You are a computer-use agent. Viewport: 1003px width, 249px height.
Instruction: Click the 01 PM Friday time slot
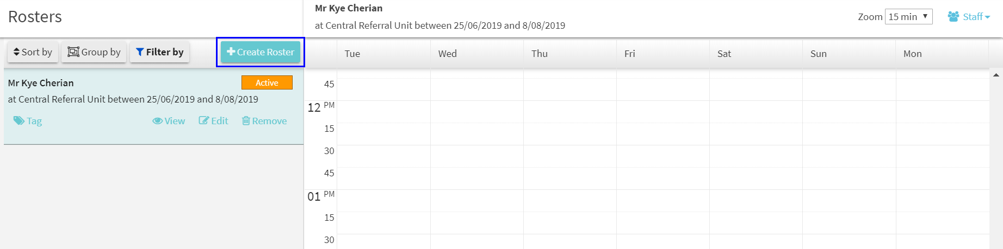pos(663,200)
